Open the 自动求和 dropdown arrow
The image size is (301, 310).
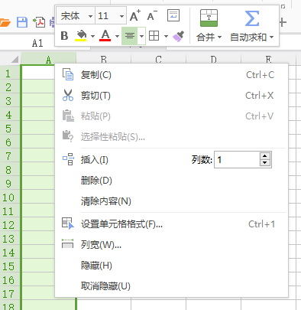pos(272,38)
